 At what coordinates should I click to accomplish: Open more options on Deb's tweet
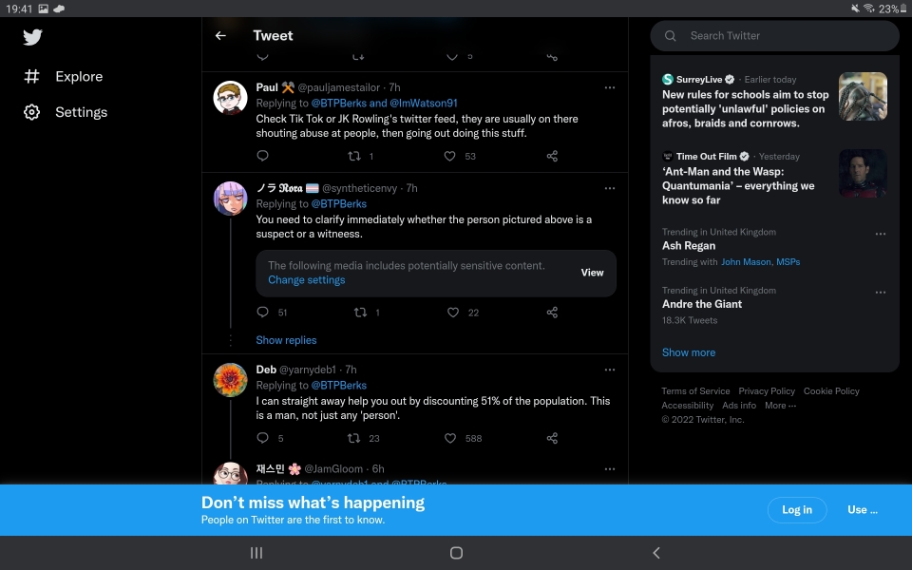(x=610, y=370)
